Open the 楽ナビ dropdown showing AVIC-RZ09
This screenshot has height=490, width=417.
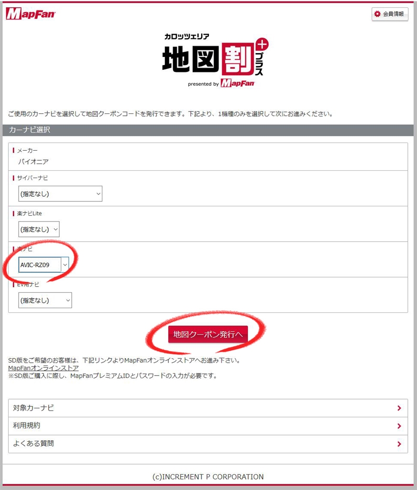pyautogui.click(x=44, y=265)
